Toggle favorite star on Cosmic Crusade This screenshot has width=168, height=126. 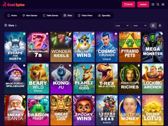(116, 34)
